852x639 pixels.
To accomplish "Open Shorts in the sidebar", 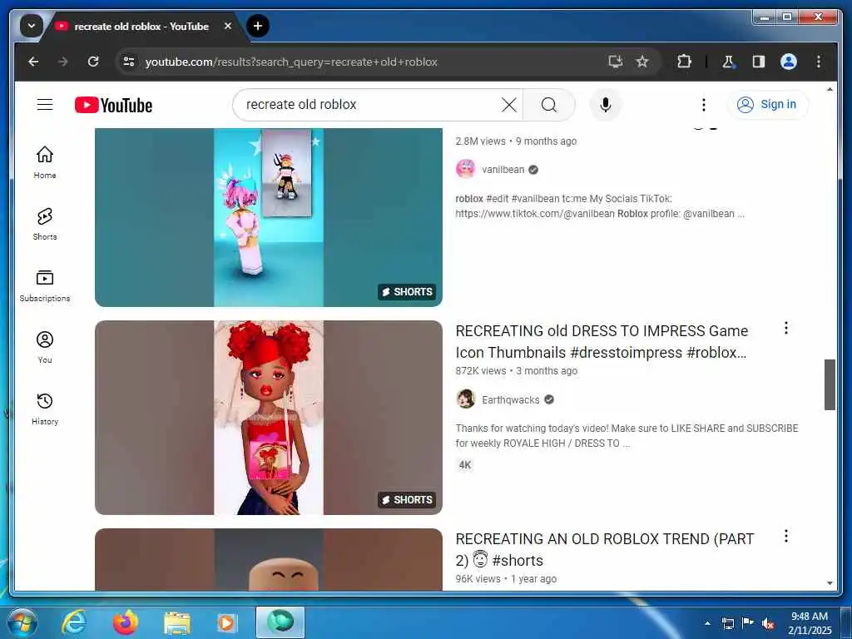I will 45,224.
